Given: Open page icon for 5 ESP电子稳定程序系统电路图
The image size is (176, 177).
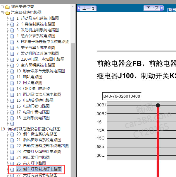Looking at the screenshot, I should [12, 42].
